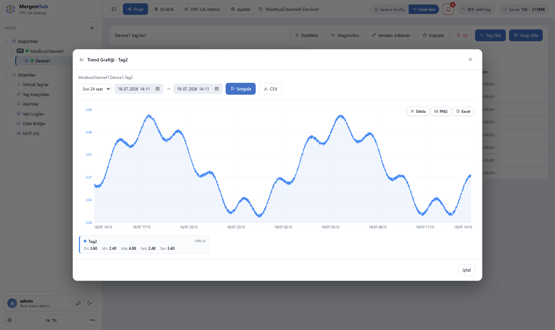Export chart data to Excel
The width and height of the screenshot is (555, 330).
click(x=463, y=112)
